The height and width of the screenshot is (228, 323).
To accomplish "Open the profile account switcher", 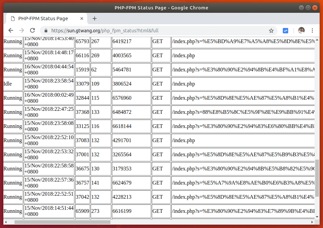I will click(x=301, y=30).
